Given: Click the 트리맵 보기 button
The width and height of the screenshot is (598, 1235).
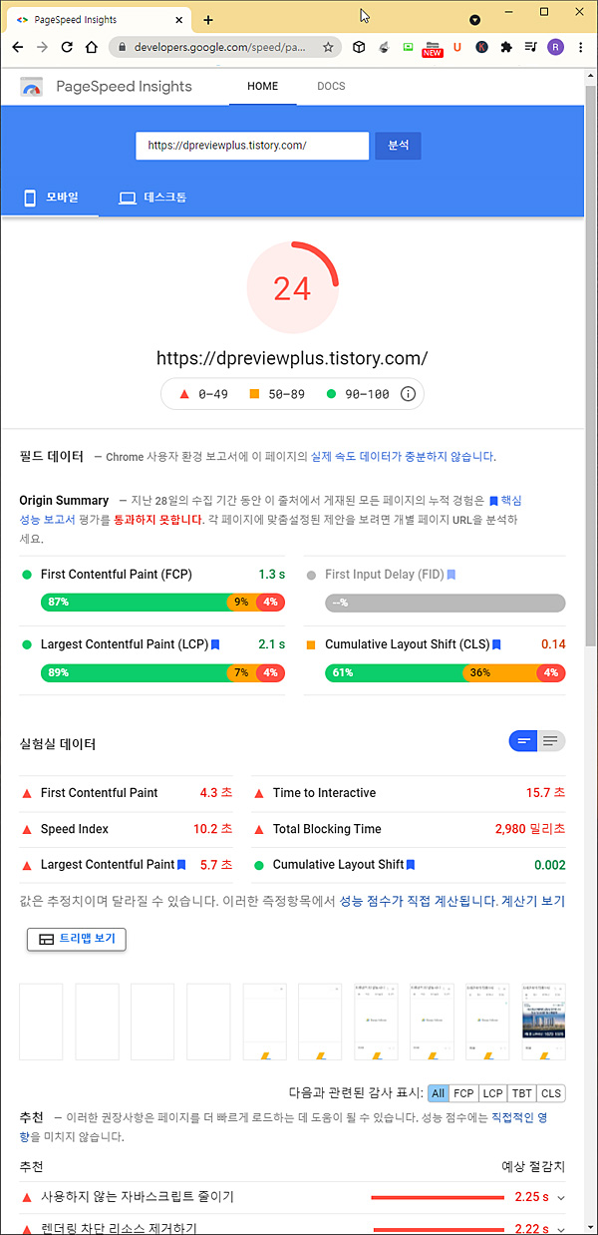Looking at the screenshot, I should tap(77, 939).
